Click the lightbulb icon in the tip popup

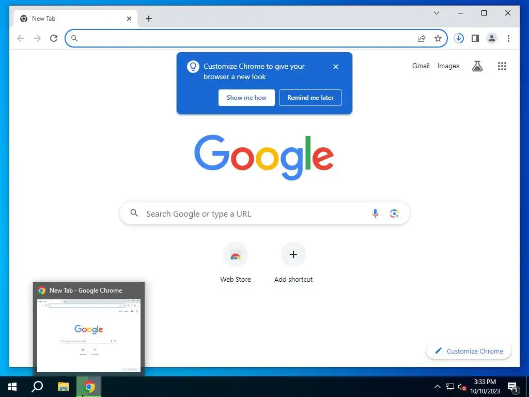tap(193, 67)
